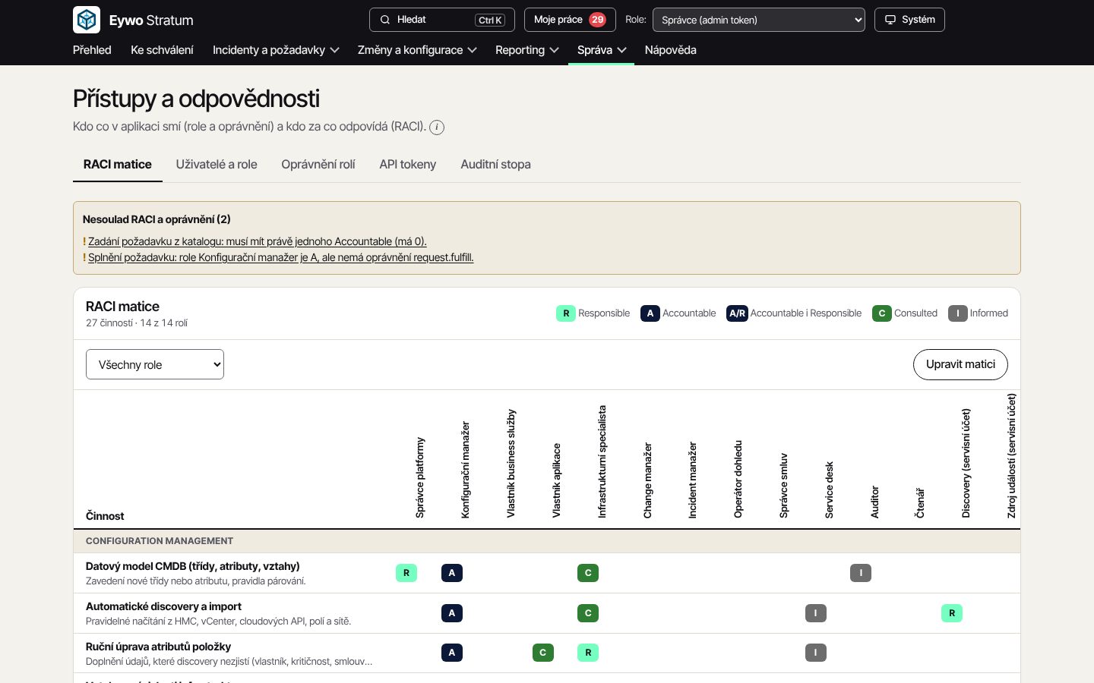Open Ke schválení
The height and width of the screenshot is (683, 1094).
[162, 50]
